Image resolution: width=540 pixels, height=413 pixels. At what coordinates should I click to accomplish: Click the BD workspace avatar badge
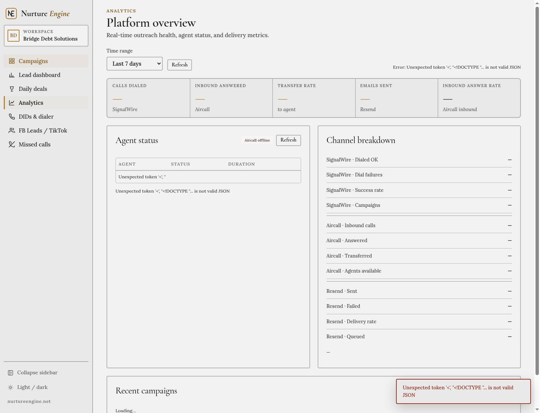pos(13,36)
